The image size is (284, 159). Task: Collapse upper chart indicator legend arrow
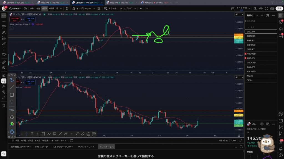pos(11,28)
